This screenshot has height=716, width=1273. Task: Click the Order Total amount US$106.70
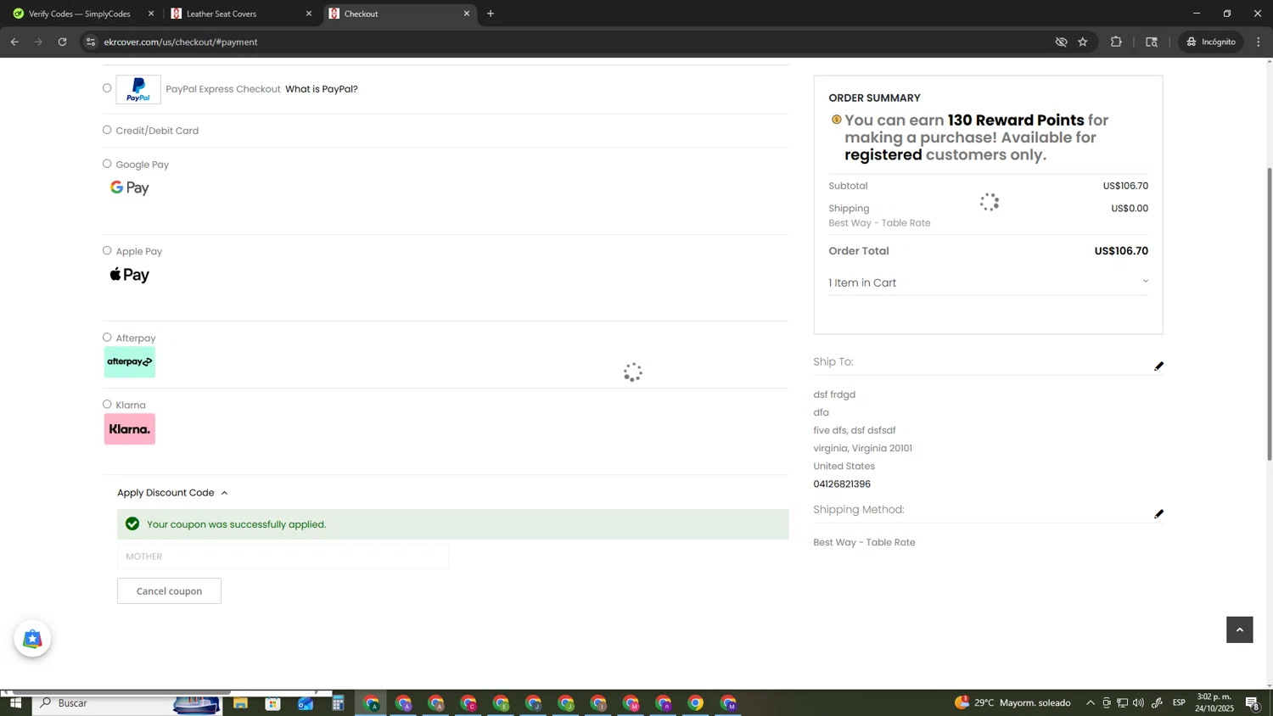1121,251
